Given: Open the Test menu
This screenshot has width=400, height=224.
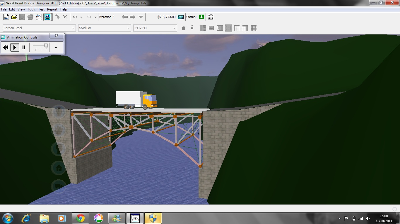Looking at the screenshot, I should tap(41, 9).
